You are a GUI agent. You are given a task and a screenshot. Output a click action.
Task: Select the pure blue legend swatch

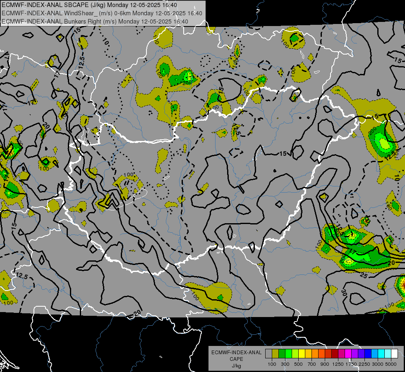(x=368, y=353)
